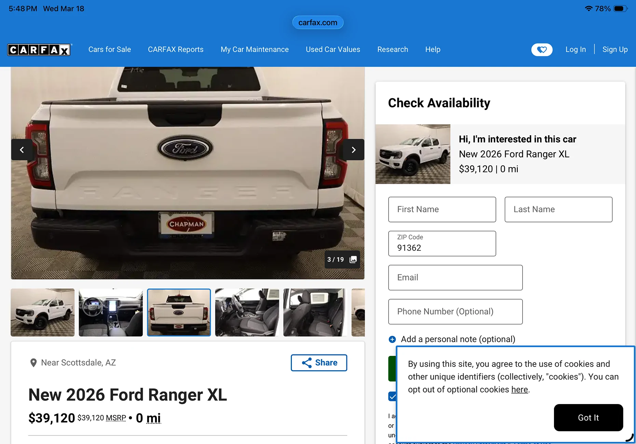Show previous vehicle photo arrow

click(22, 150)
